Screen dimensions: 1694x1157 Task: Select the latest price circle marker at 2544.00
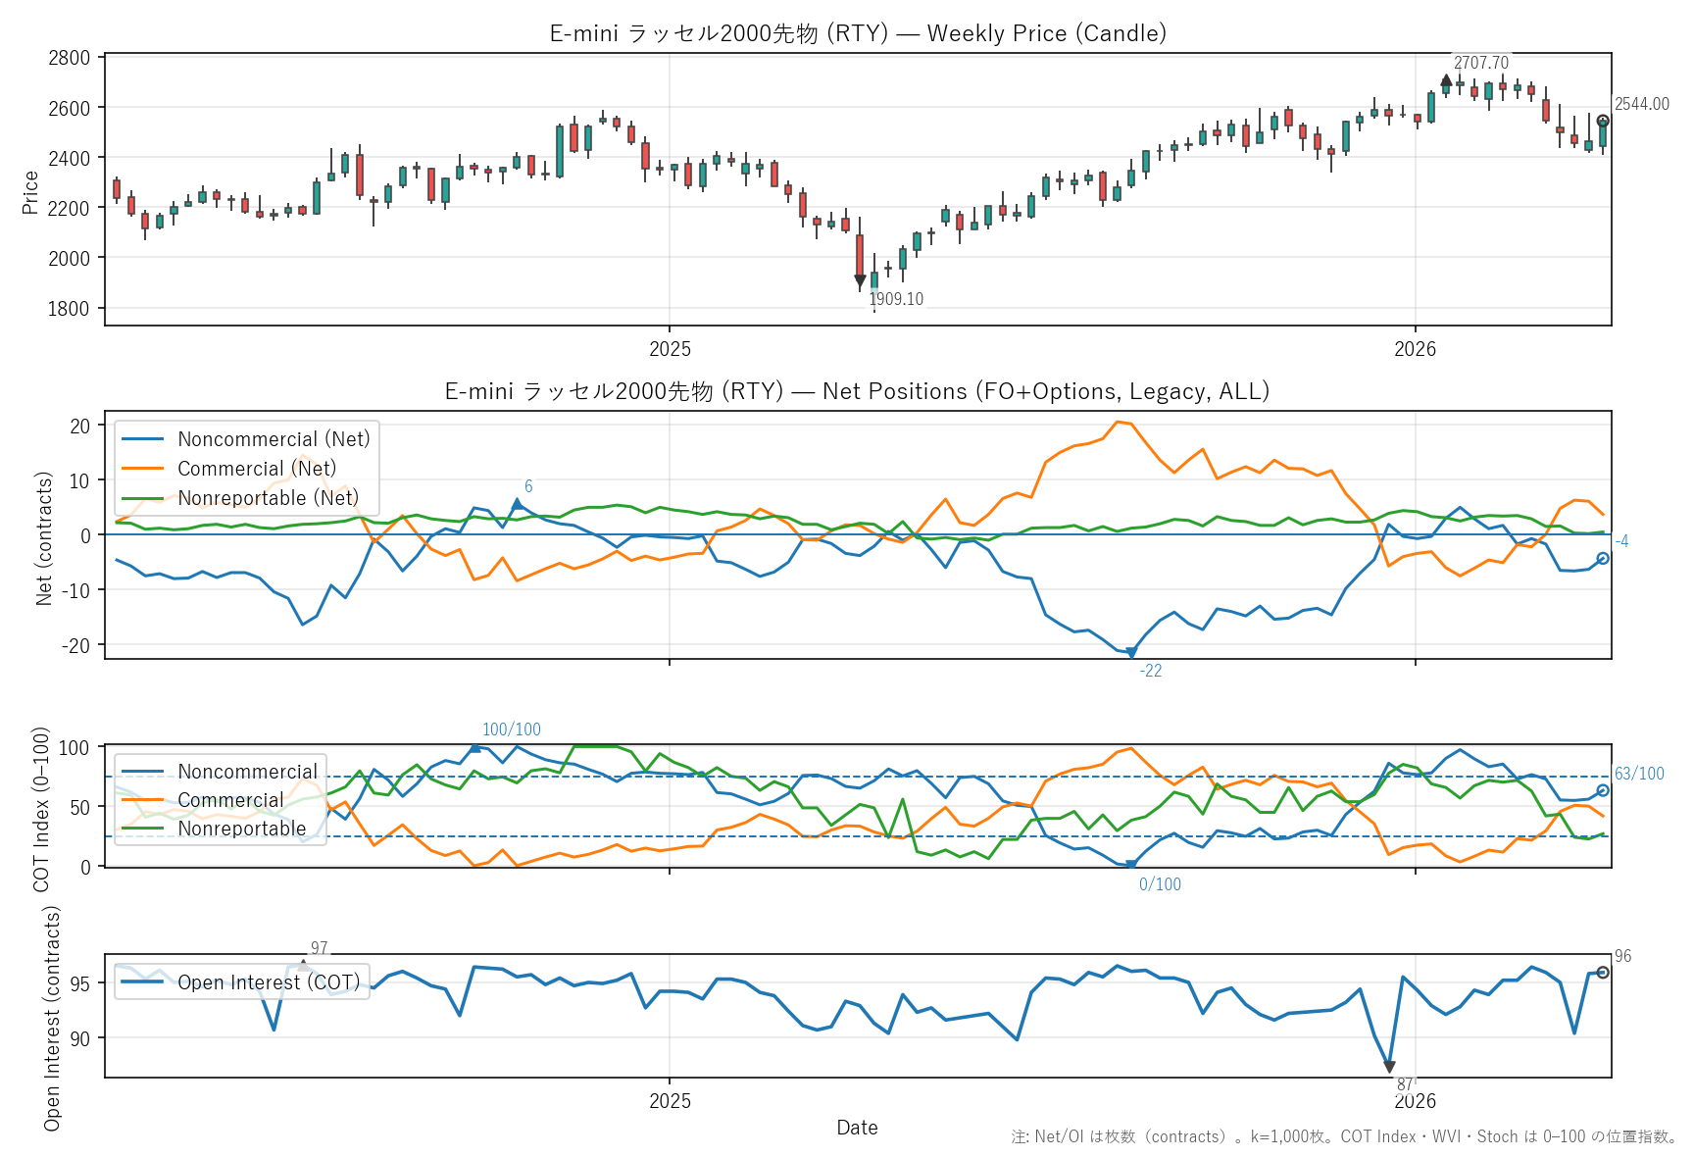point(1603,122)
